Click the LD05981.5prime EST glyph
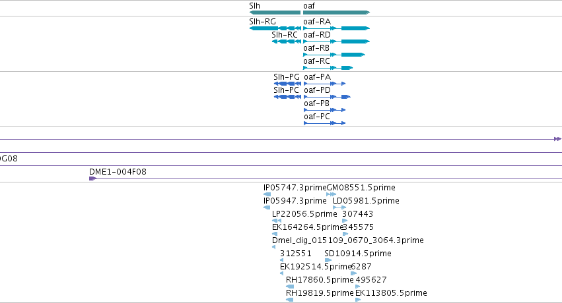 coord(339,207)
